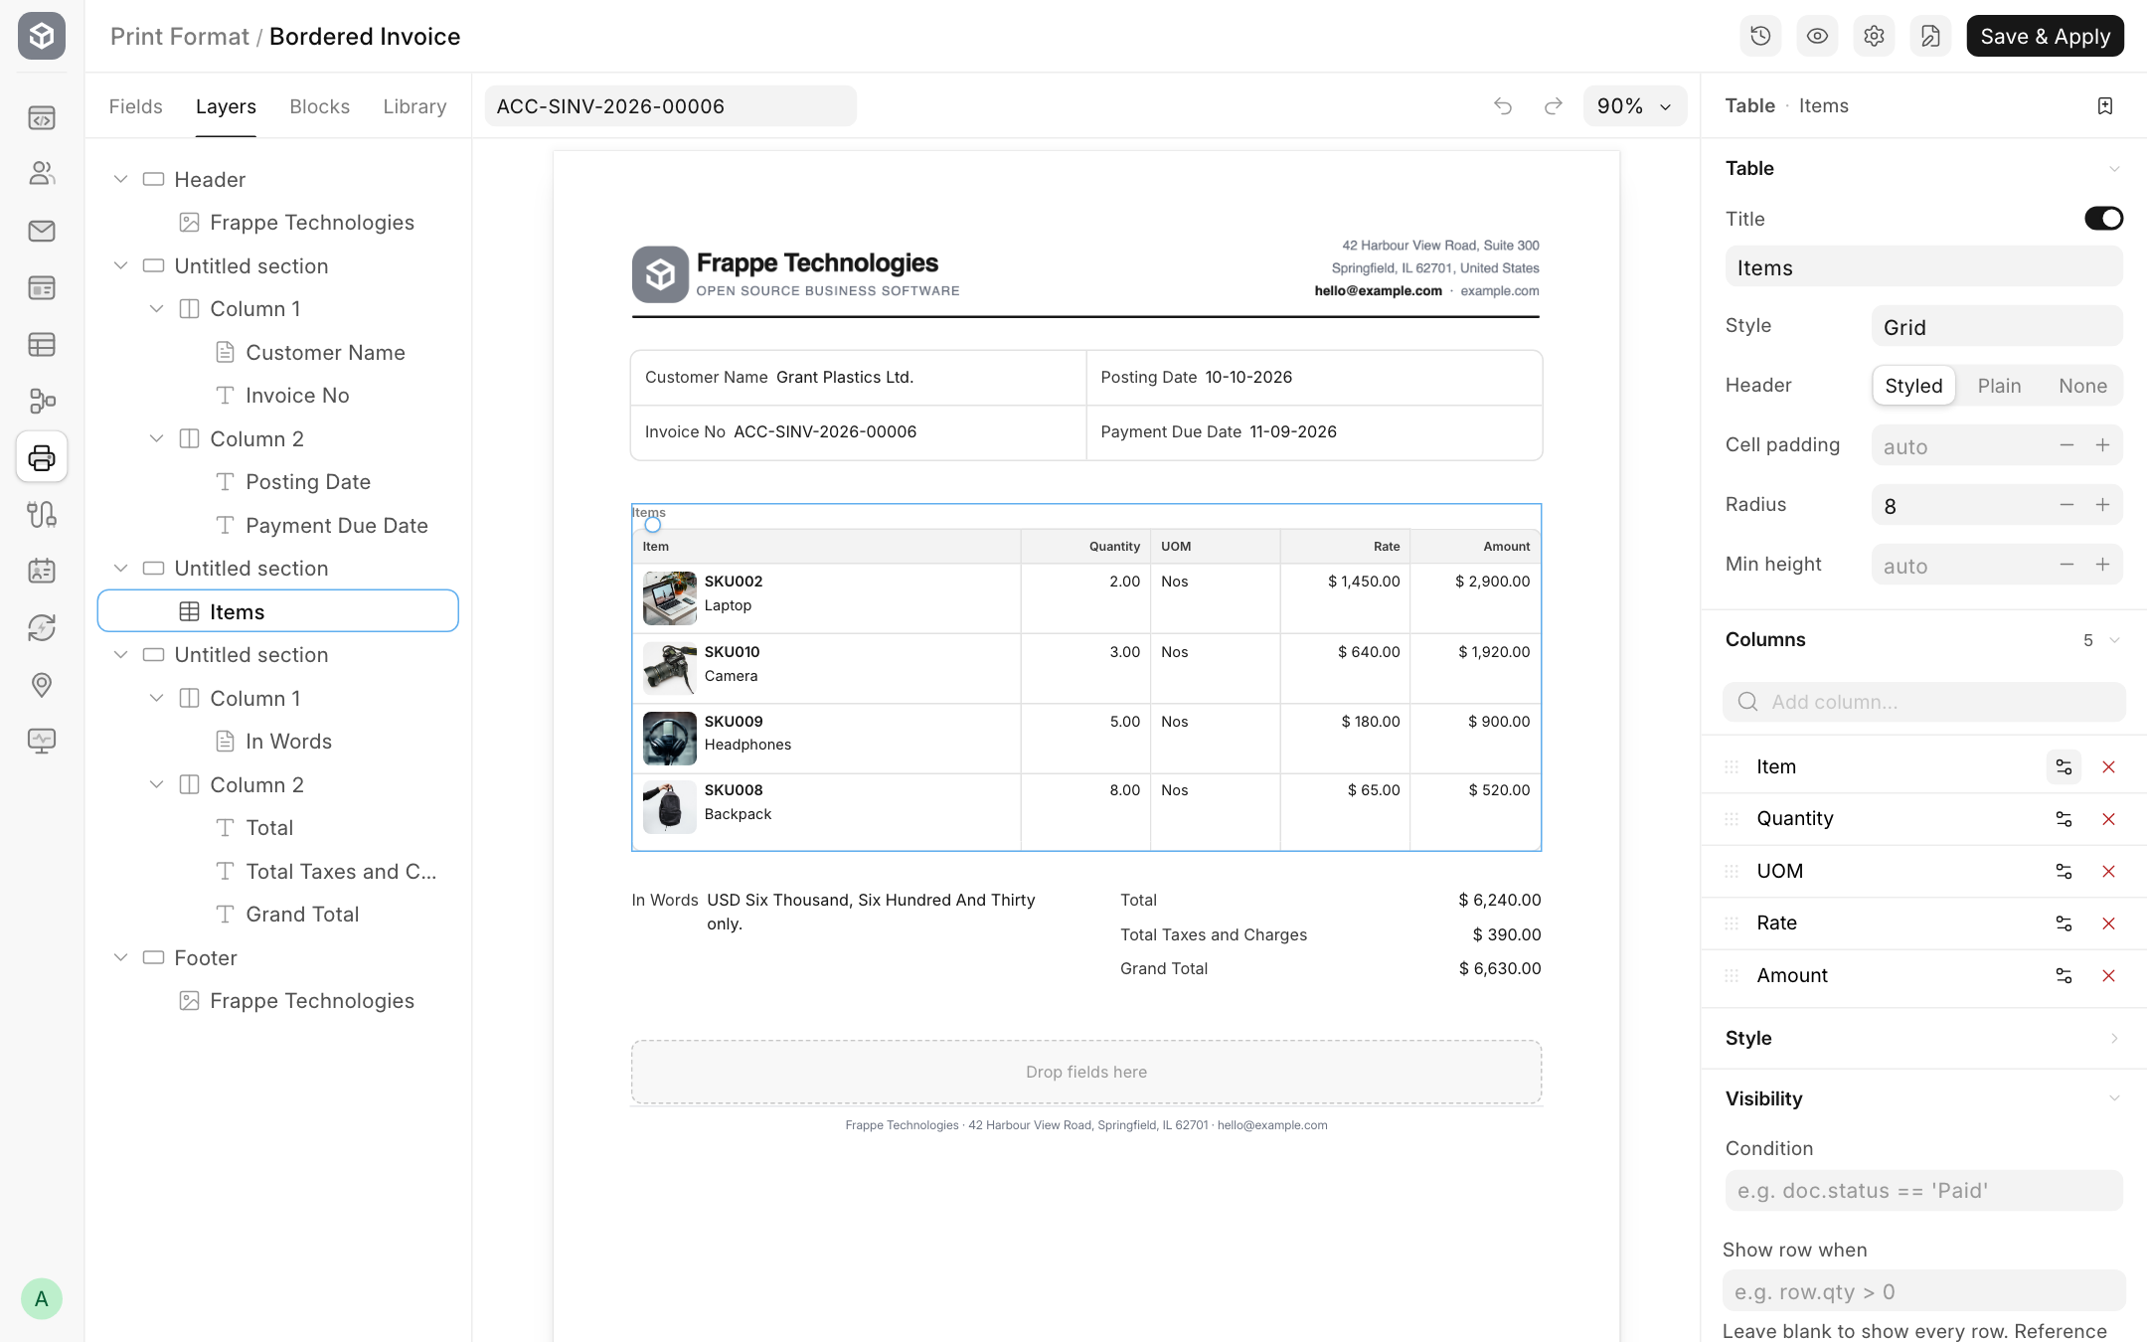Screen dimensions: 2147x1342
Task: Decrease the Cell padding value
Action: (x=2066, y=445)
